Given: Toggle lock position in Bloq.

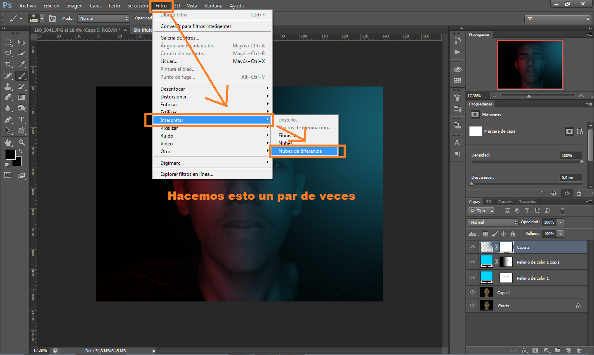Looking at the screenshot, I should [503, 234].
